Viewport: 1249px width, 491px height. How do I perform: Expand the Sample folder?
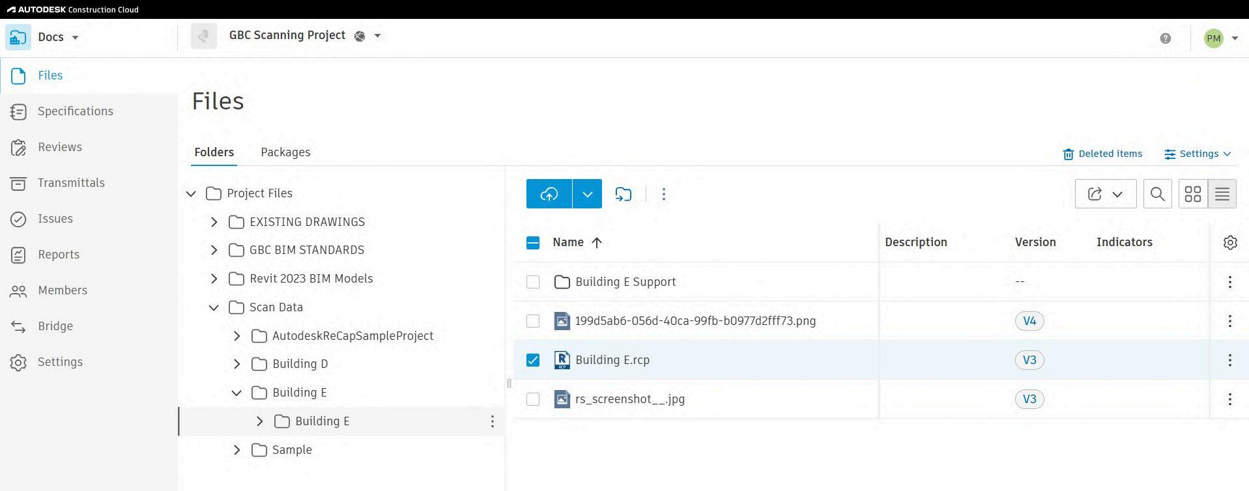[x=237, y=450]
